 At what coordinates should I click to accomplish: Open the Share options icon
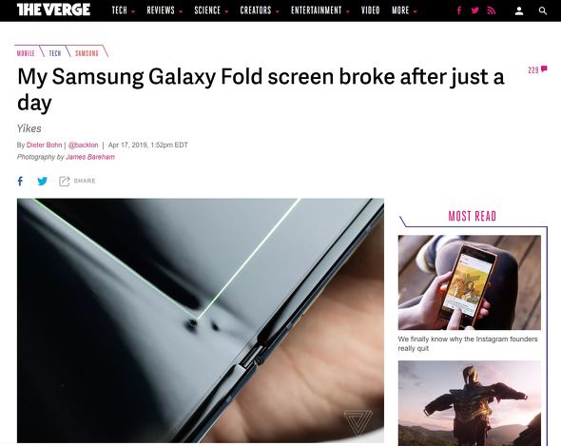[65, 181]
